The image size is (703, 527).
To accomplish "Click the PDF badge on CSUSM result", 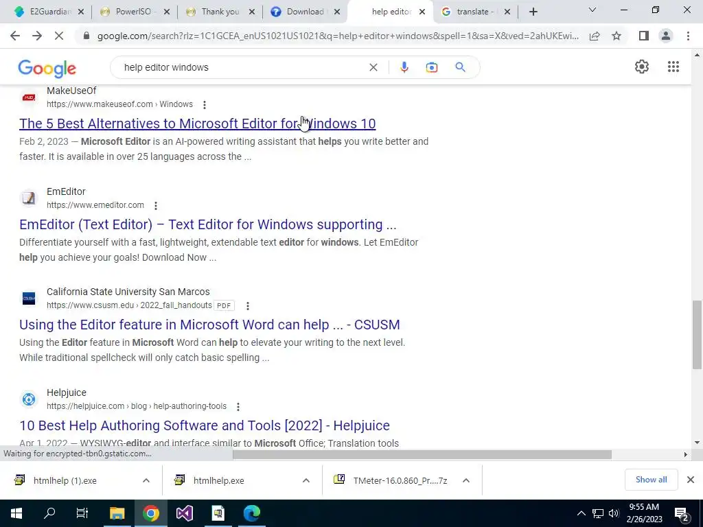I will point(224,306).
